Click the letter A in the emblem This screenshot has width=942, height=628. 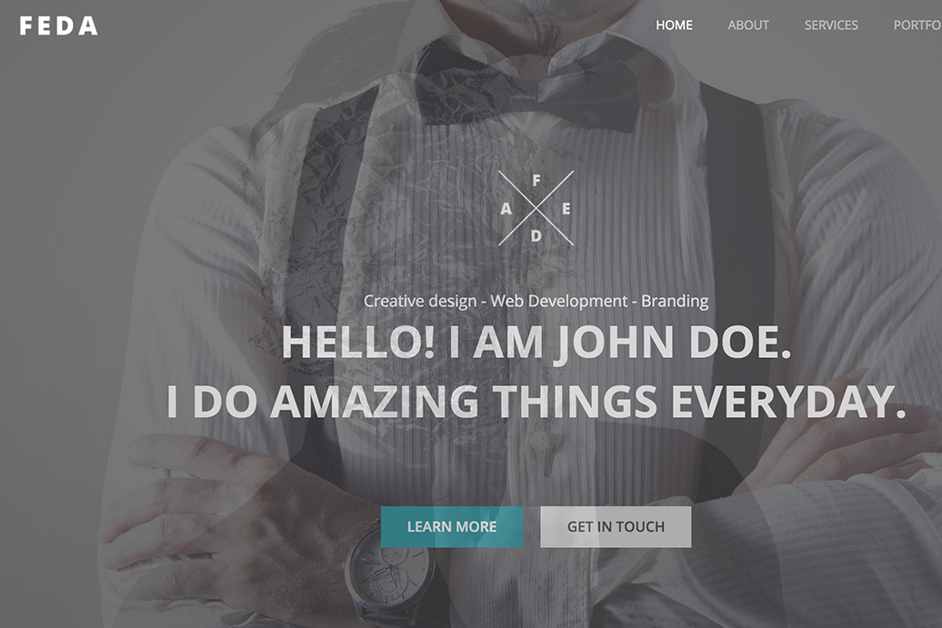click(x=506, y=209)
